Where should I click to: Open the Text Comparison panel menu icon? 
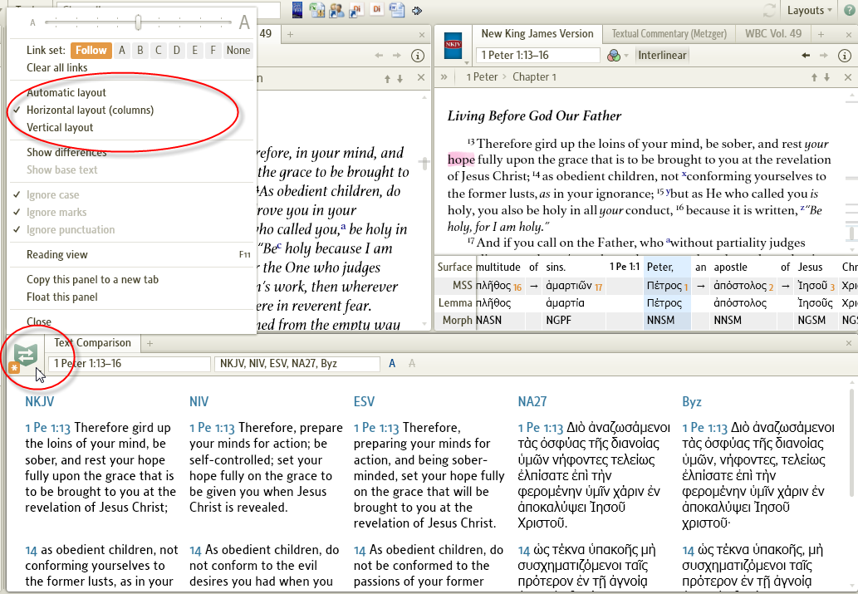(x=25, y=356)
